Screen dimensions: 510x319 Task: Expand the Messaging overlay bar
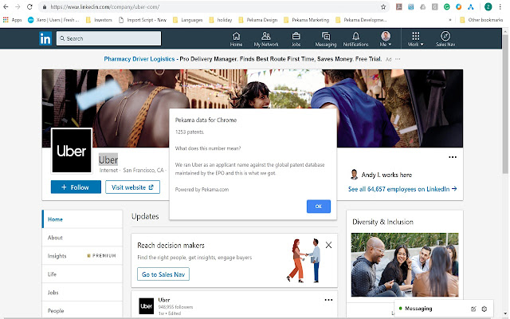point(444,309)
